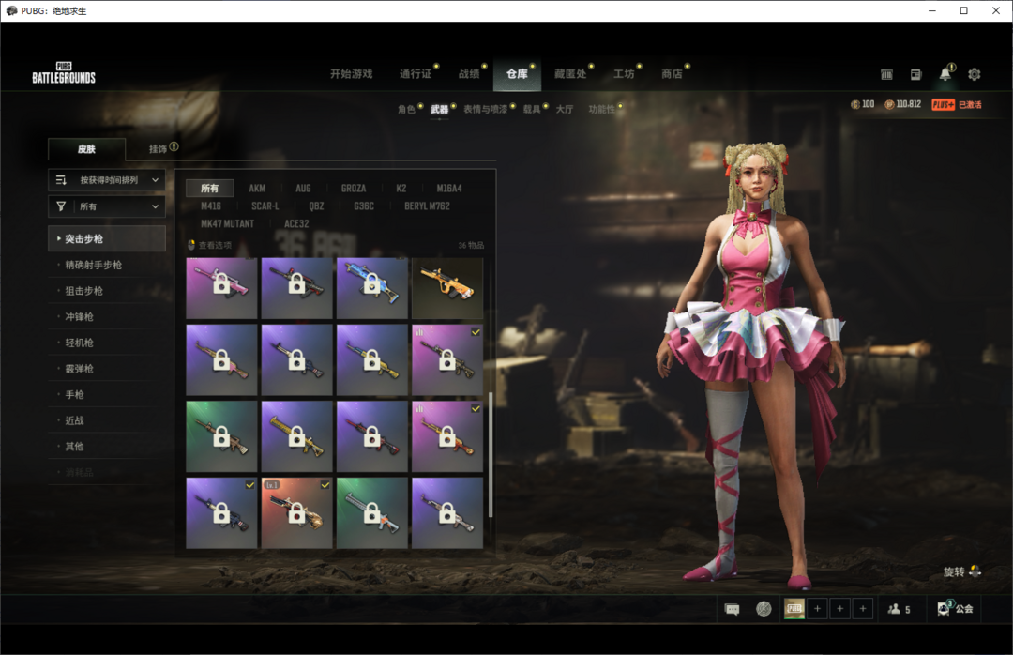This screenshot has height=655, width=1013.
Task: Select the golden rifle on orange background
Action: 297,512
